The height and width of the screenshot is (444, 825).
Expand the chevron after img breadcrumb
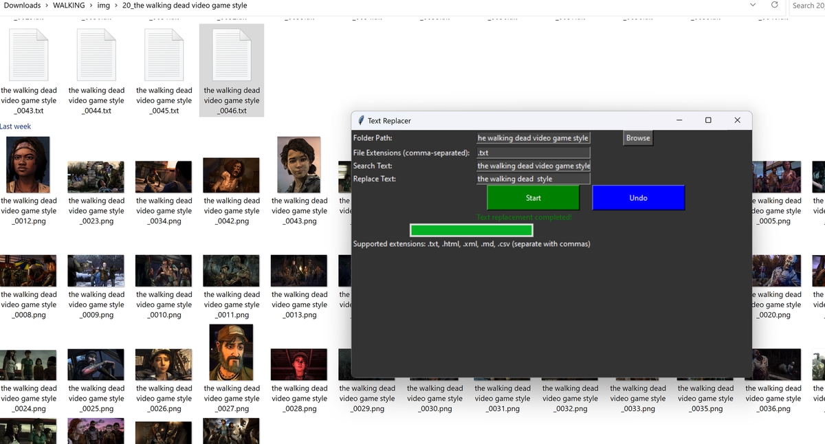click(116, 5)
